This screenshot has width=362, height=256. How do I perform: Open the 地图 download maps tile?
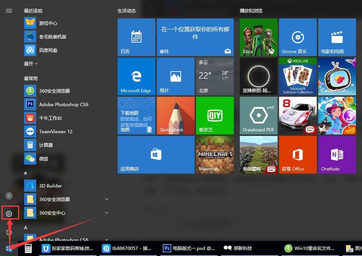click(x=136, y=116)
